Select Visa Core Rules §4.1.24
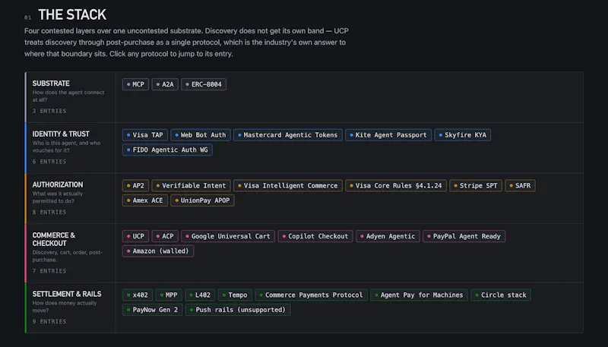This screenshot has height=347, width=608. pos(396,186)
